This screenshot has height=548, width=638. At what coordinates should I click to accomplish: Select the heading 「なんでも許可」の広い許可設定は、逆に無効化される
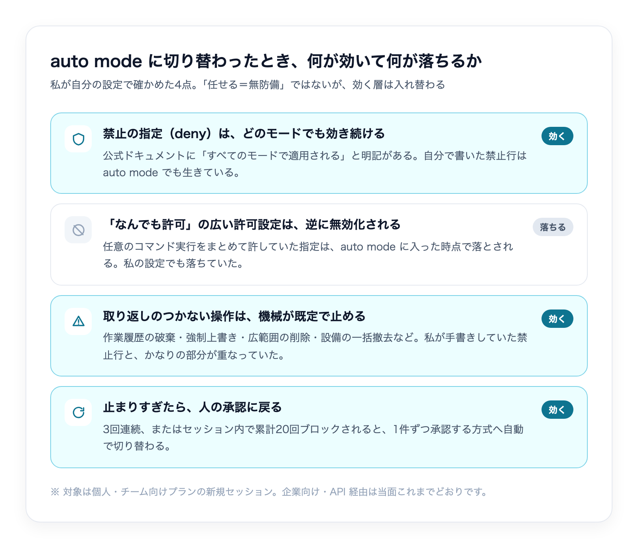[252, 225]
